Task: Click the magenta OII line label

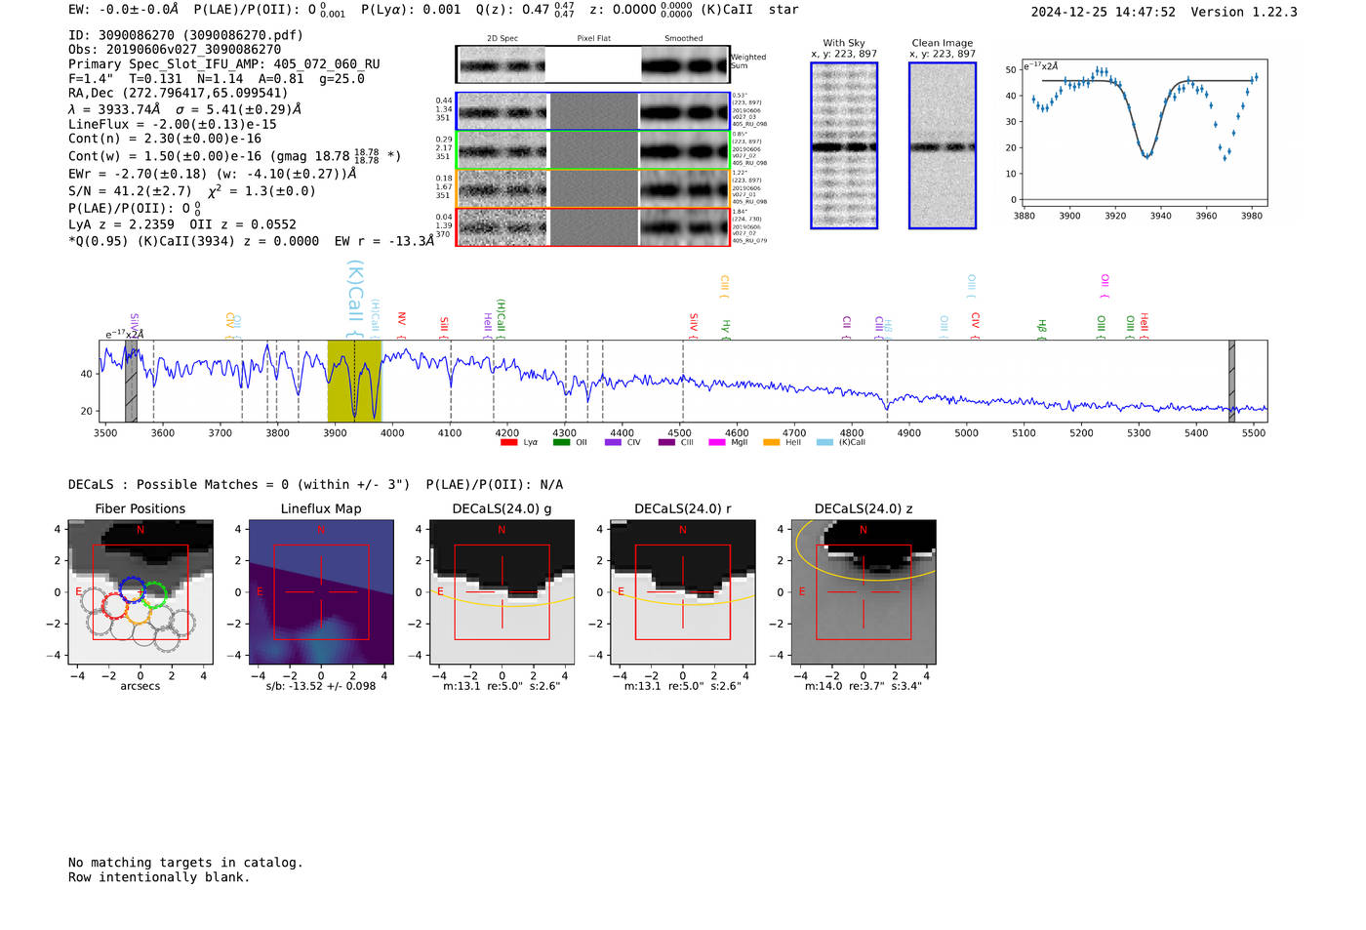Action: tap(1105, 286)
